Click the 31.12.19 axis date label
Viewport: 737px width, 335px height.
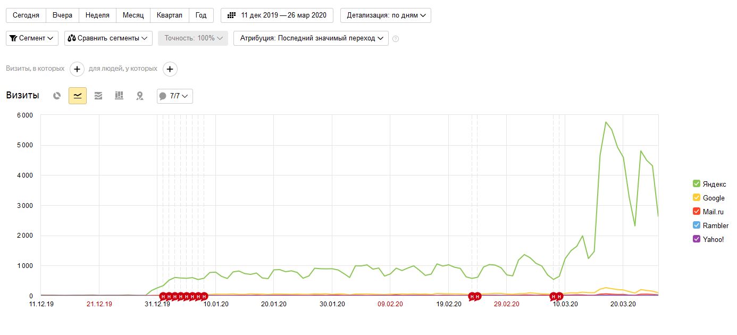[157, 305]
